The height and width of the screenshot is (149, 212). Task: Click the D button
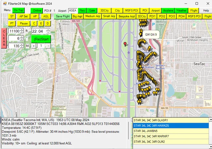tap(48, 23)
